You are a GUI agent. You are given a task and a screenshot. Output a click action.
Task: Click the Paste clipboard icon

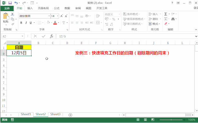pyautogui.click(x=6, y=16)
